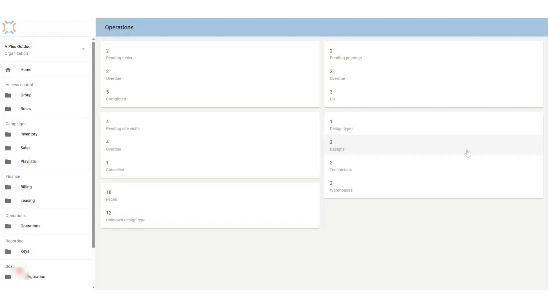Click sidebar scroll up arrow
The image size is (548, 308).
[93, 39]
